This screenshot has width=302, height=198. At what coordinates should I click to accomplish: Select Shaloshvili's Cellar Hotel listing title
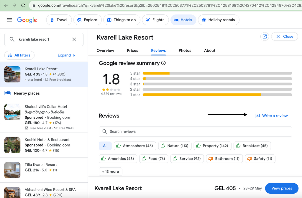pos(46,107)
